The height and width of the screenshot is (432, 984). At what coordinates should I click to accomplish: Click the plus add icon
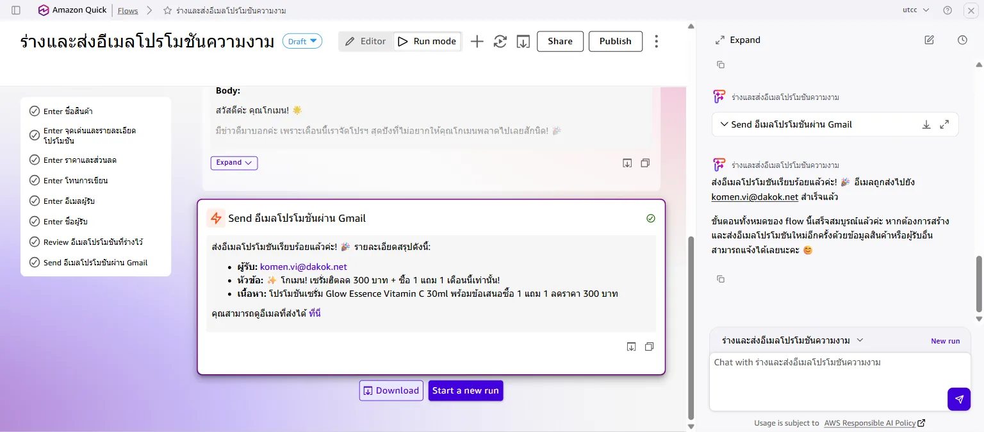coord(477,41)
